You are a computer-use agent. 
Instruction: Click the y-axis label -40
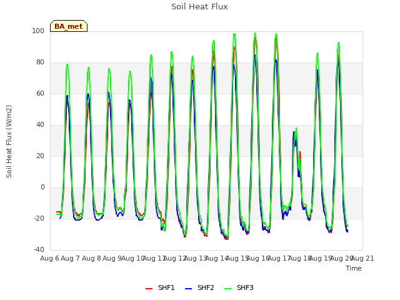pyautogui.click(x=39, y=249)
